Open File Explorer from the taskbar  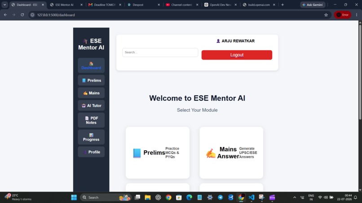(147, 198)
